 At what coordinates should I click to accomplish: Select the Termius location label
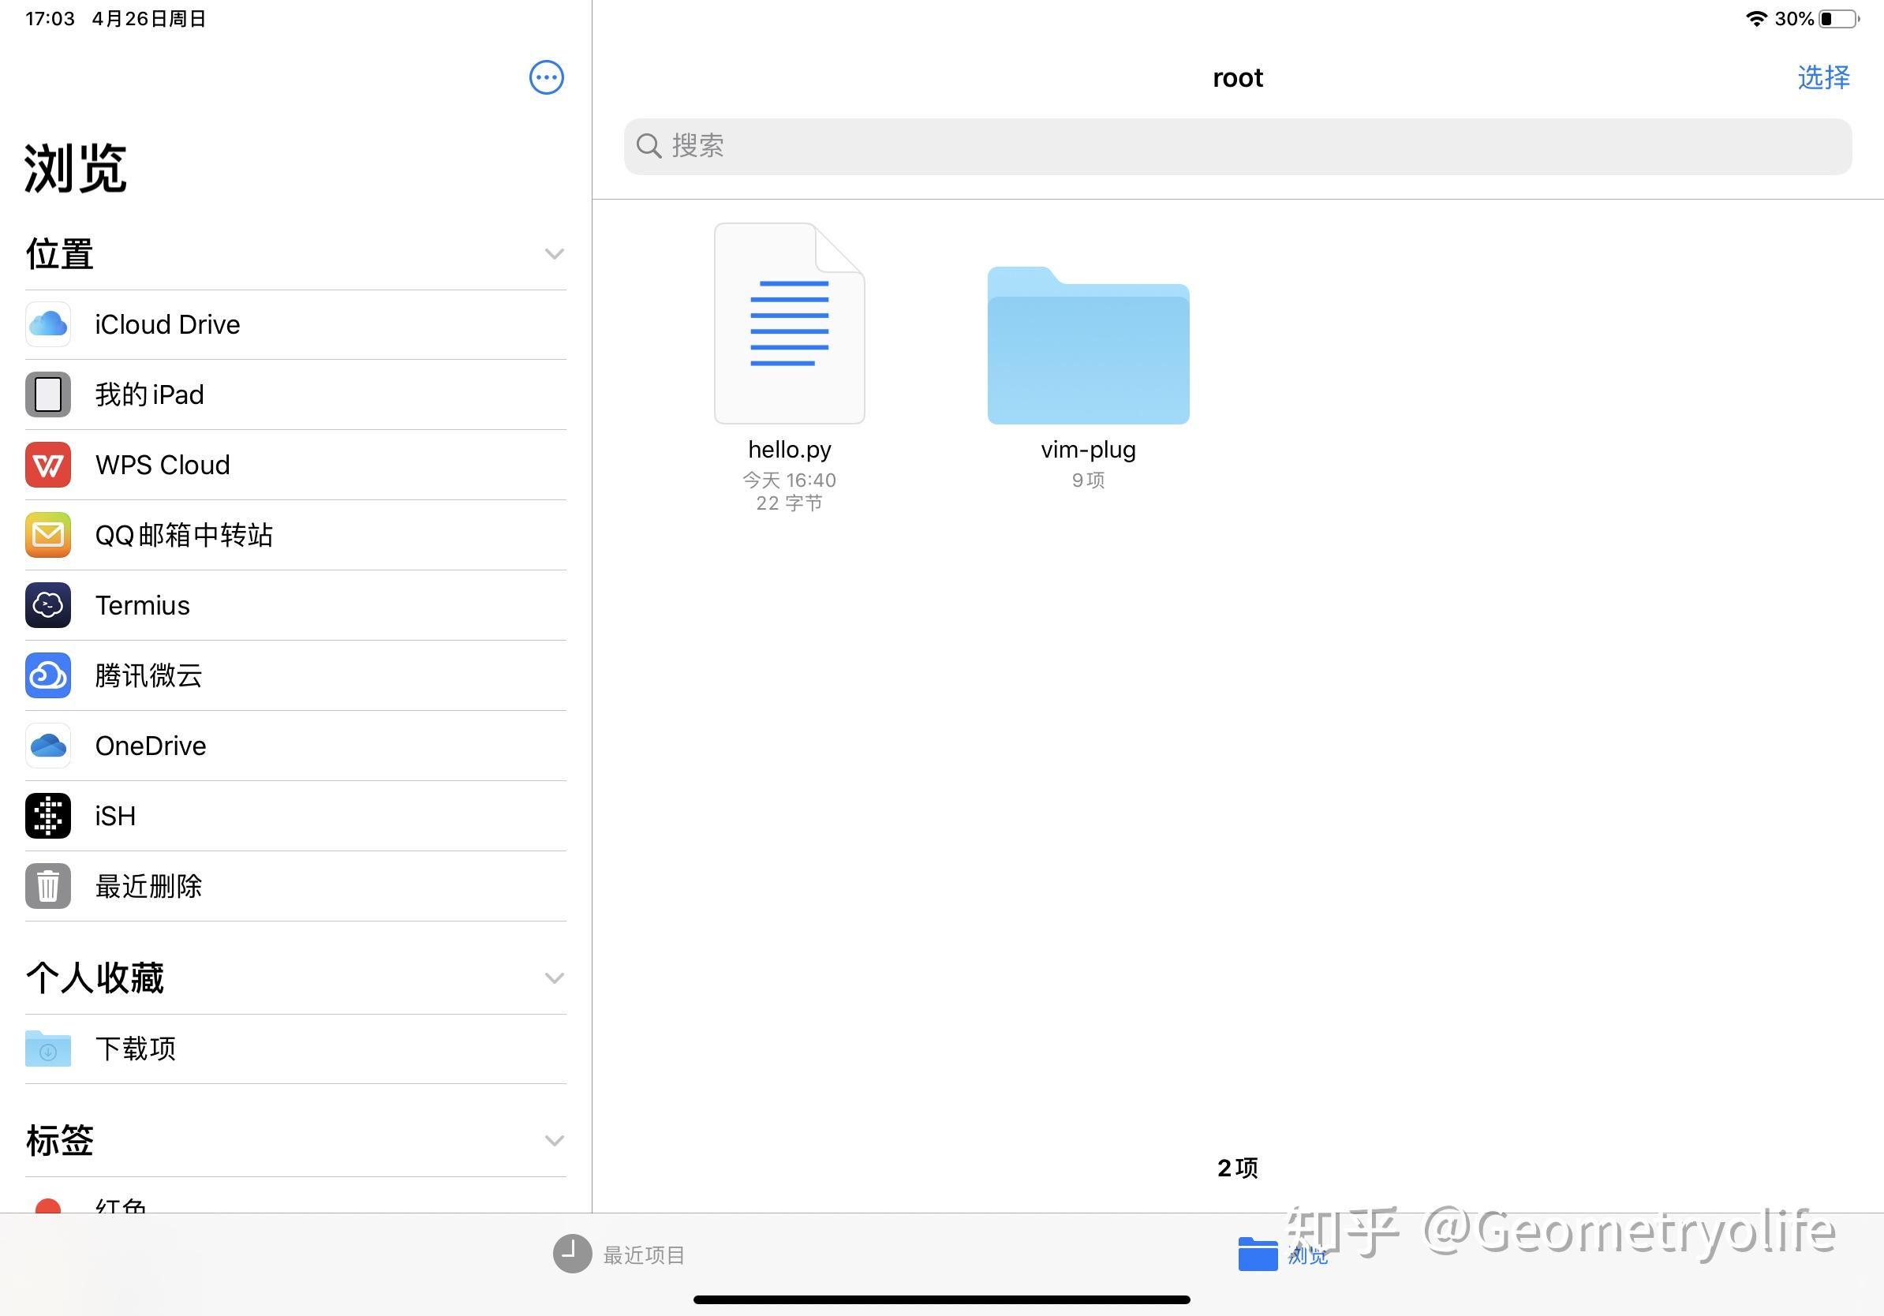click(x=143, y=605)
